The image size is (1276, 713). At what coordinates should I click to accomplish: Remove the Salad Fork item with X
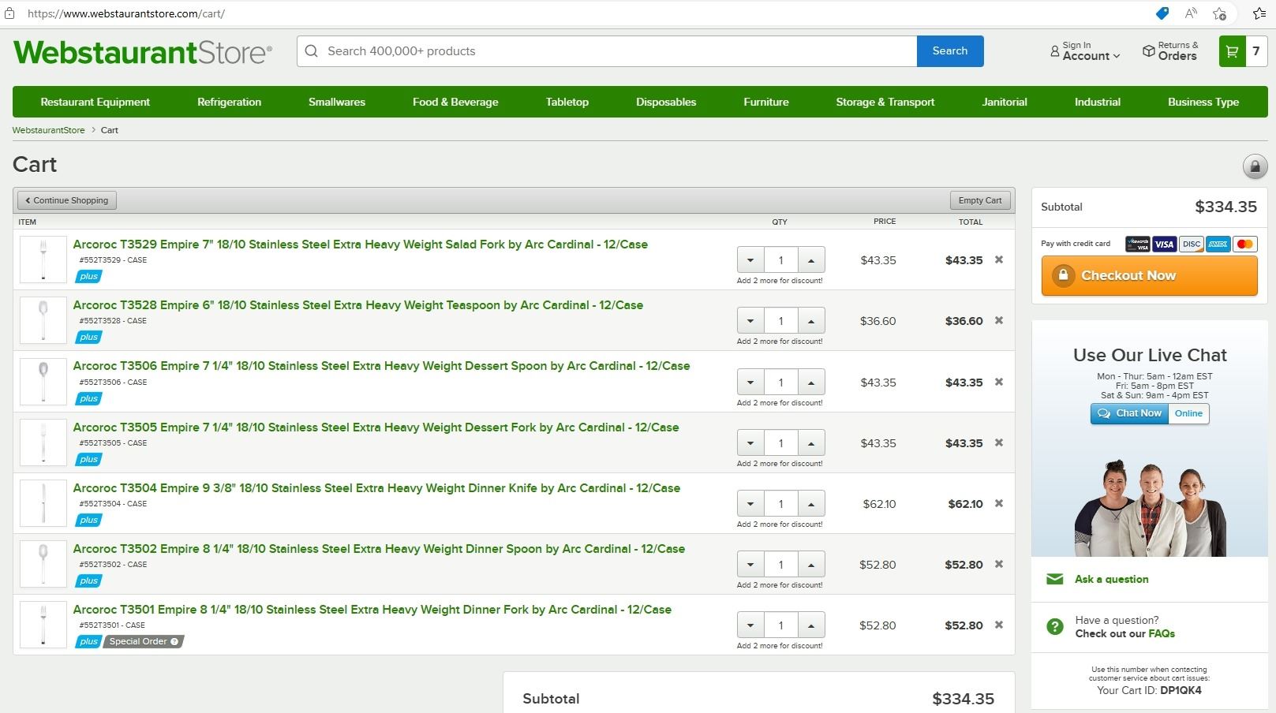(x=999, y=259)
